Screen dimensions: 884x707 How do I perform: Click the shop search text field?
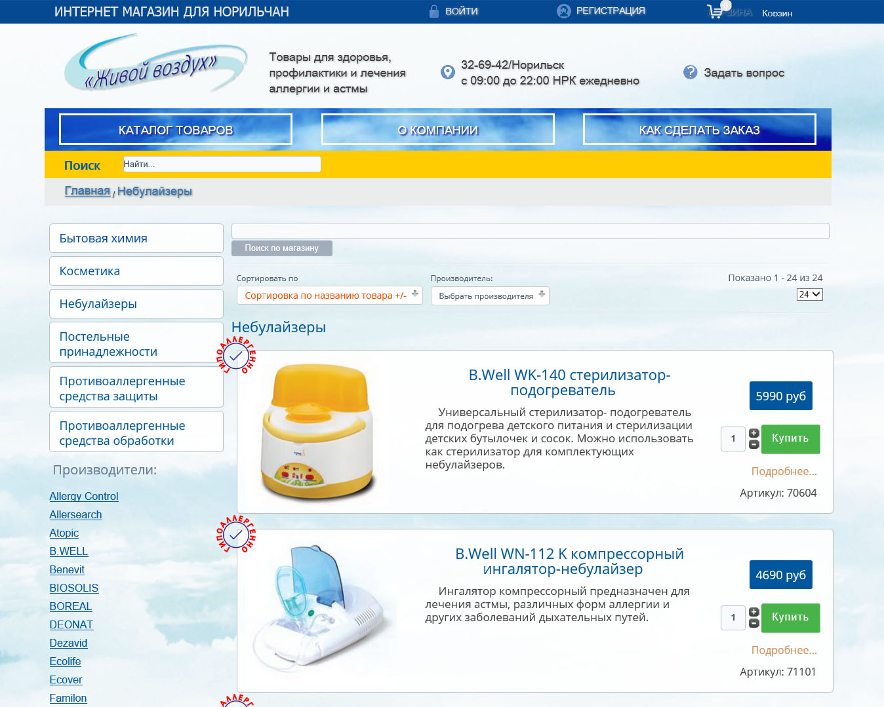(x=531, y=231)
